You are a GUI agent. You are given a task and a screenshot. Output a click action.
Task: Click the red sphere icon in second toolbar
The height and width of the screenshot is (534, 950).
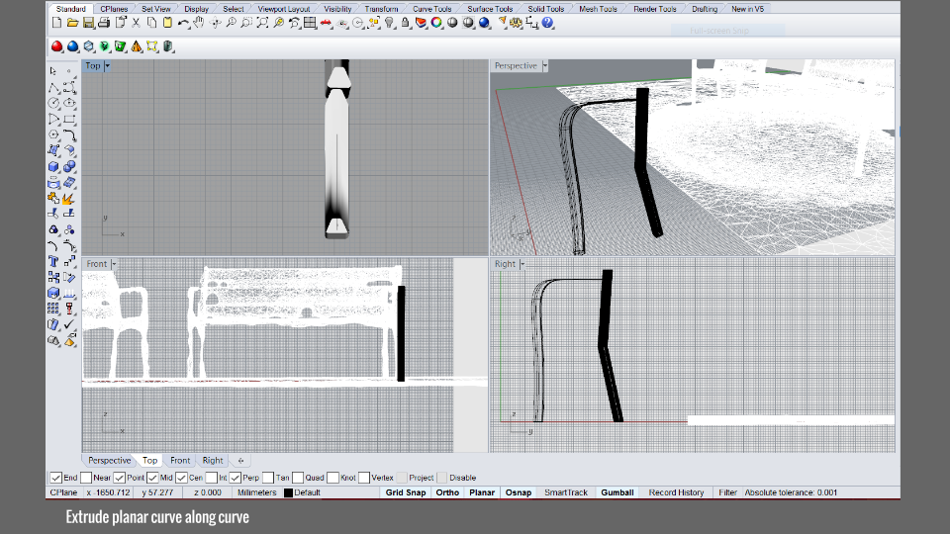tap(57, 46)
